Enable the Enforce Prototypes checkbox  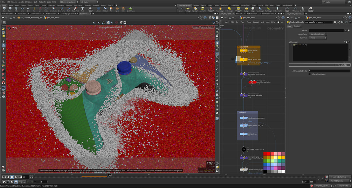[310, 74]
